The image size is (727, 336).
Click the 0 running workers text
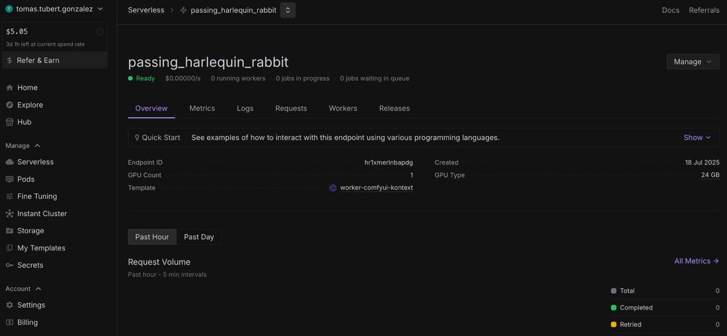pos(238,78)
